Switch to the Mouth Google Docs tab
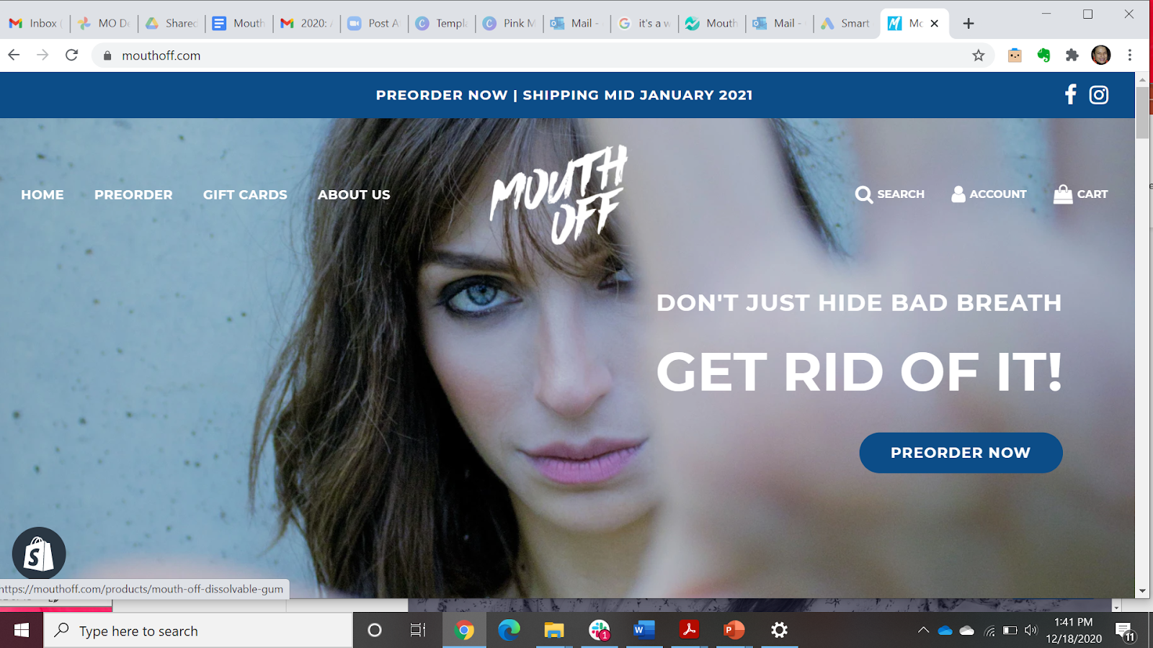 pyautogui.click(x=239, y=24)
